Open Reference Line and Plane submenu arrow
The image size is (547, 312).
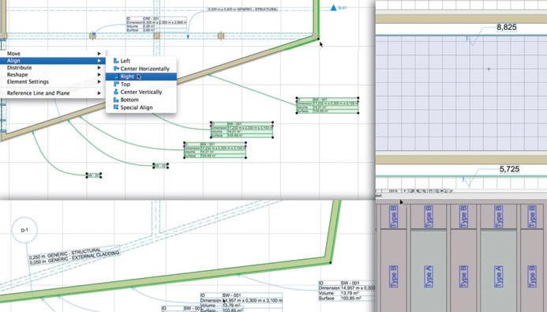99,93
